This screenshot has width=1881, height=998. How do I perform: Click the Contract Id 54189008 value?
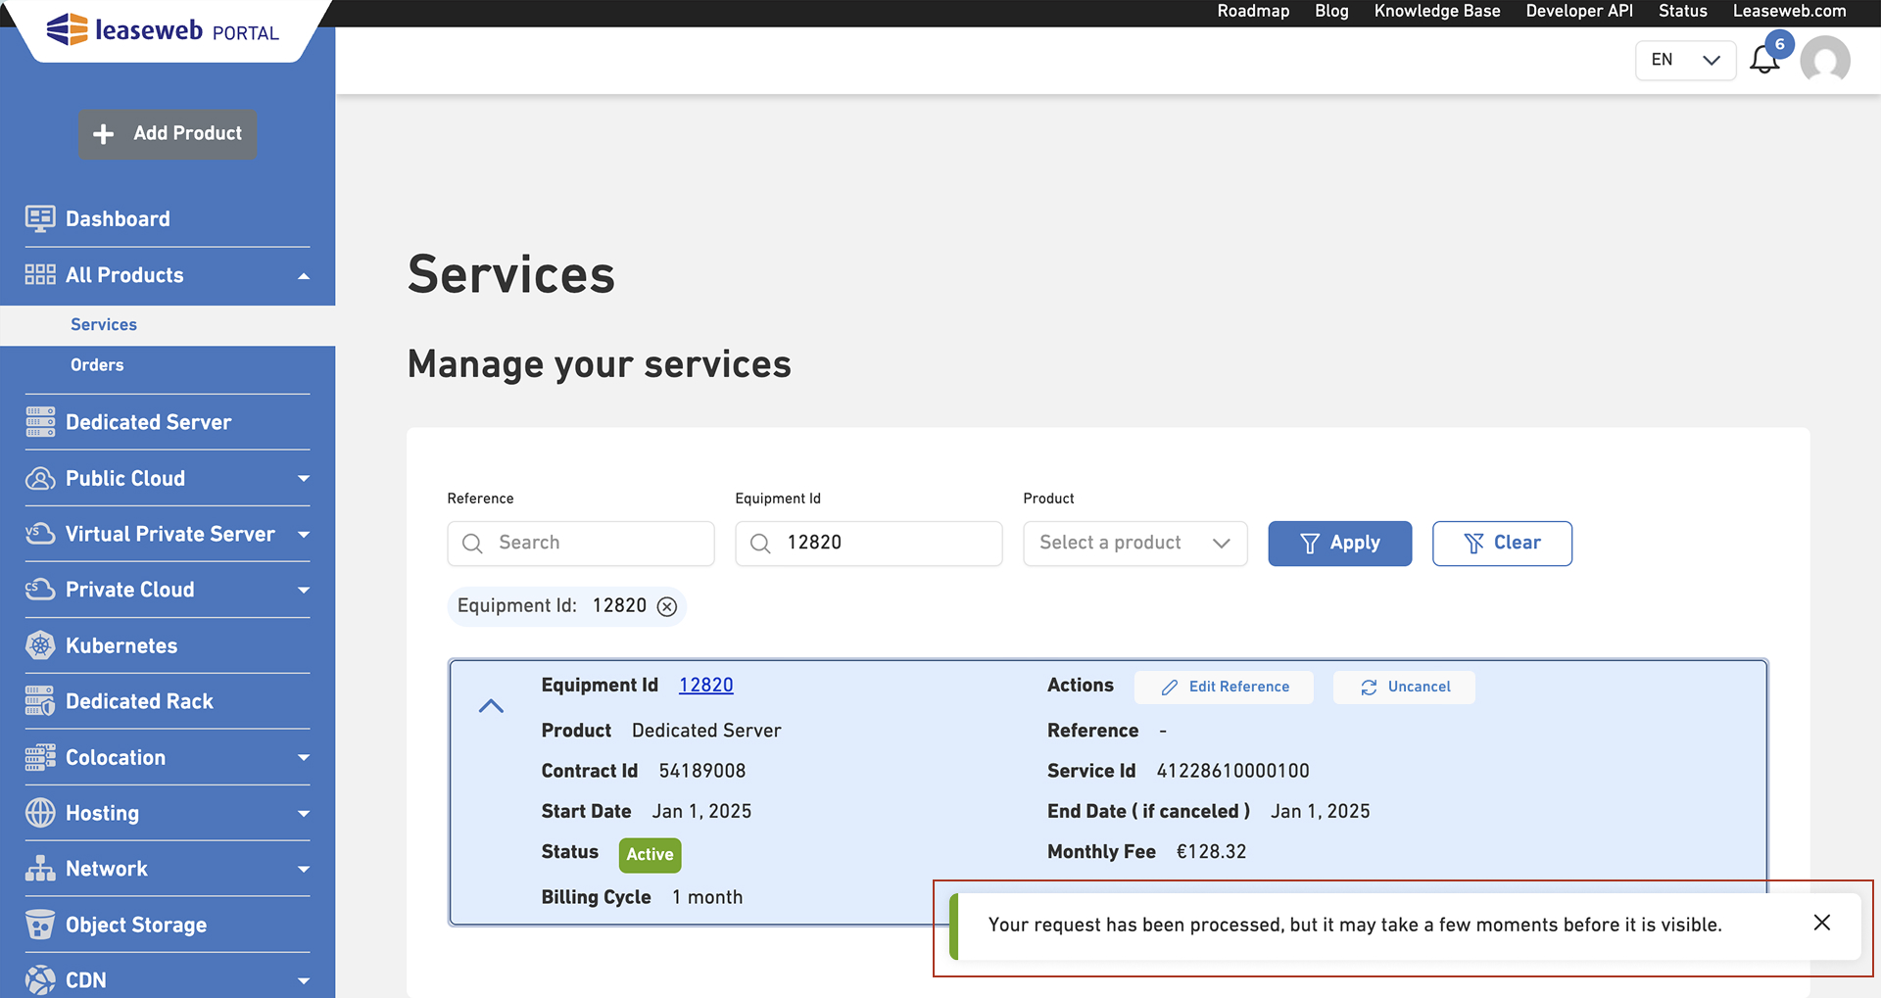702,772
